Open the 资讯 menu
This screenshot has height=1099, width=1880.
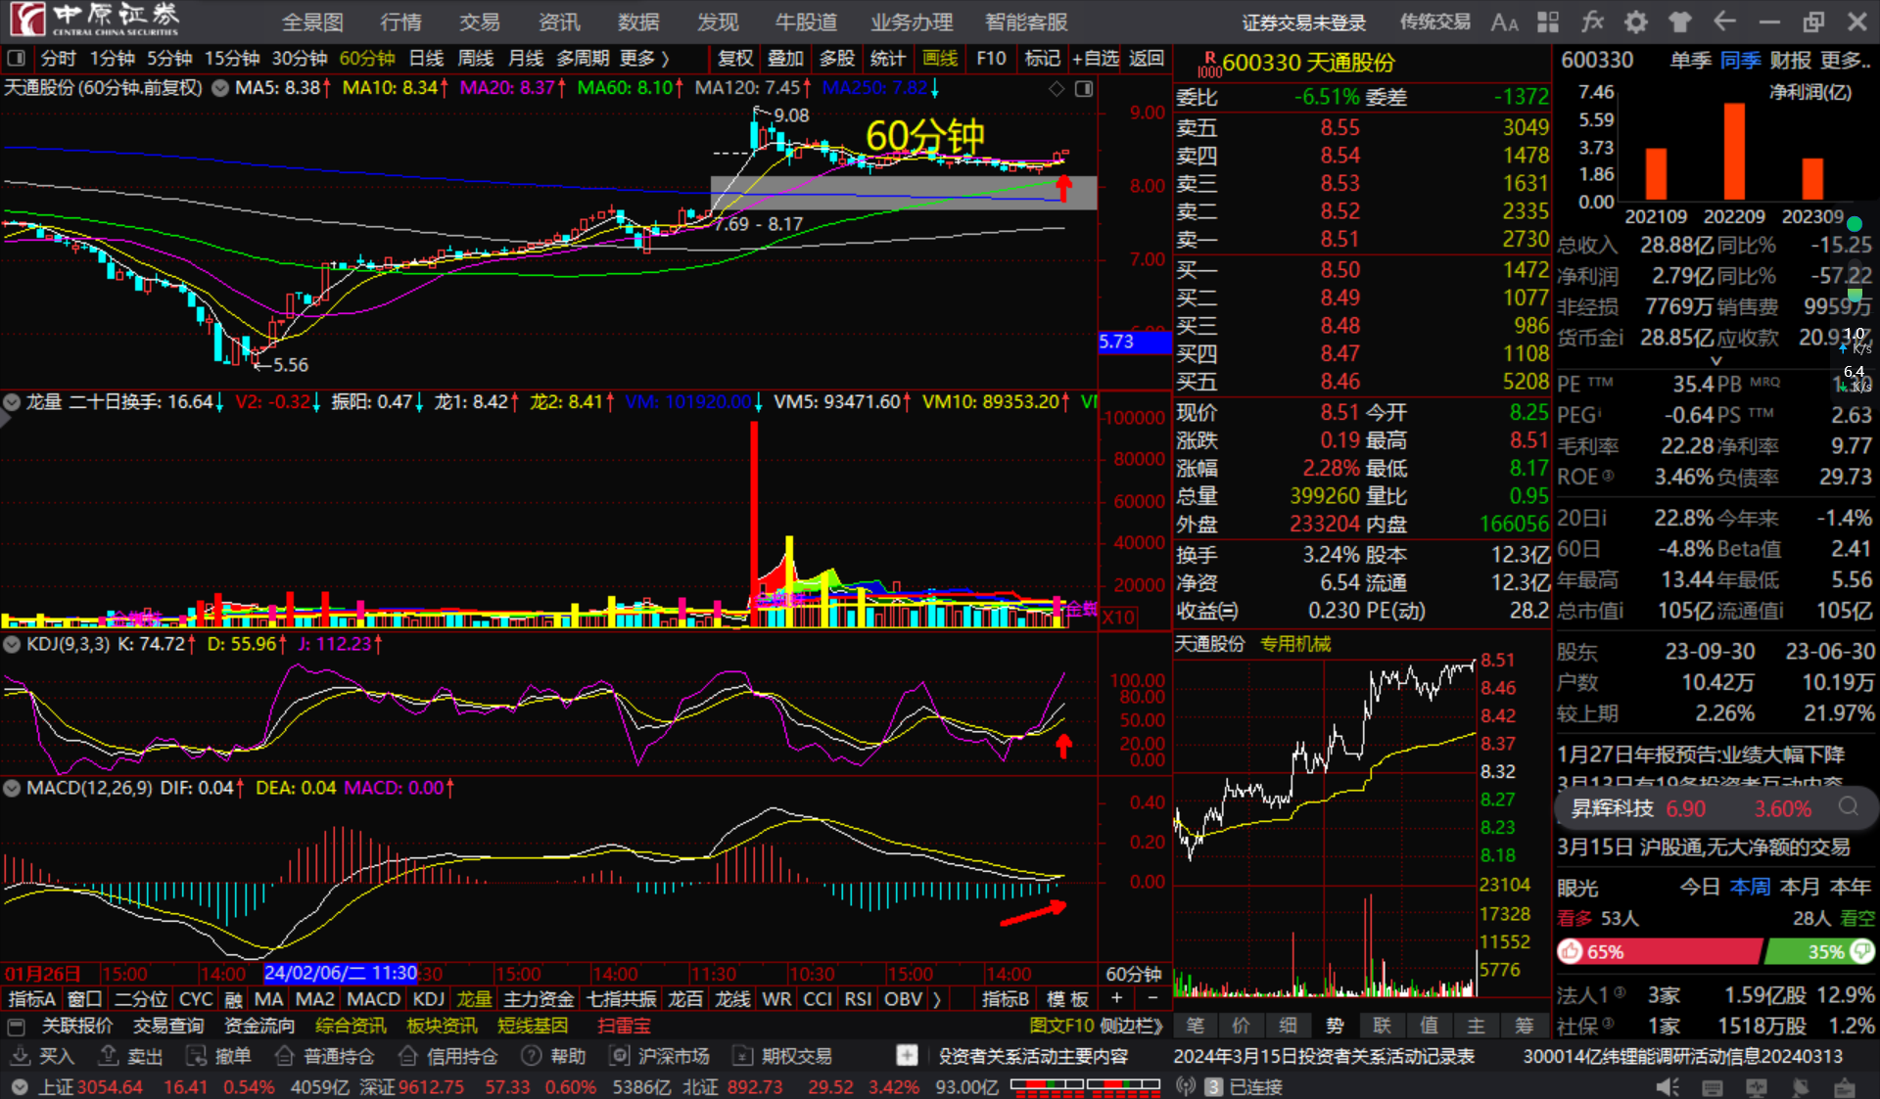tap(559, 22)
